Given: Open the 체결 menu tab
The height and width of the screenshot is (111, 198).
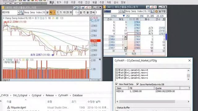Looking at the screenshot, I should point(95,2).
